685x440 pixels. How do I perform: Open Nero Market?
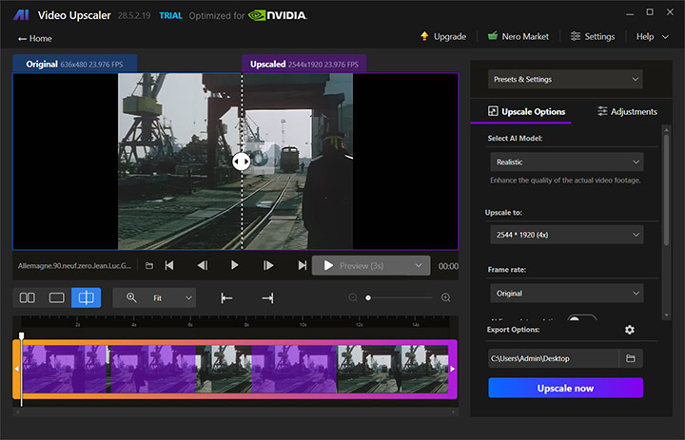pyautogui.click(x=519, y=37)
